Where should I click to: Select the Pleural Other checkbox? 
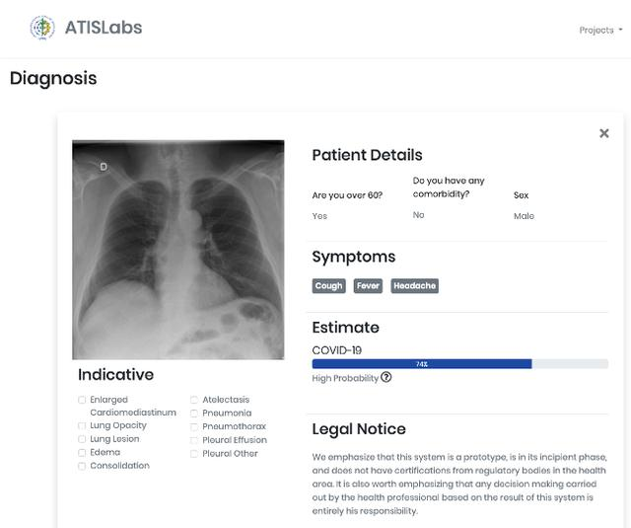tap(194, 454)
